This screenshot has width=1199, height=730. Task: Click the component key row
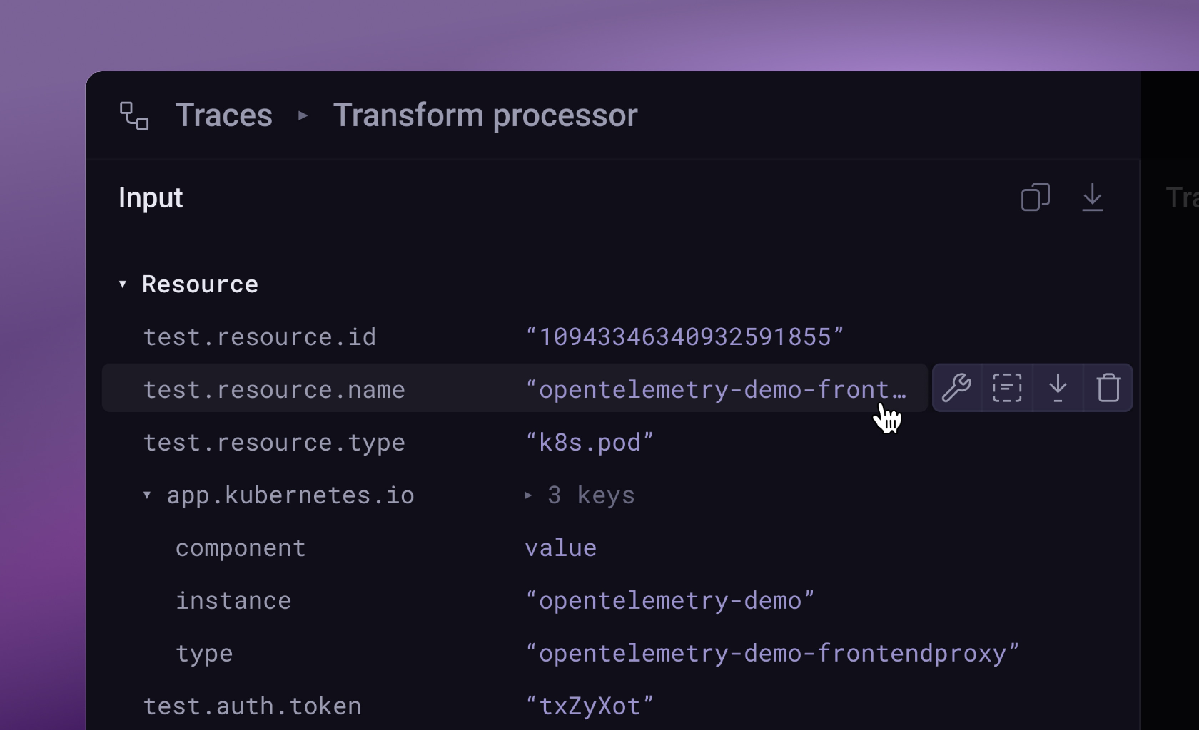(241, 548)
